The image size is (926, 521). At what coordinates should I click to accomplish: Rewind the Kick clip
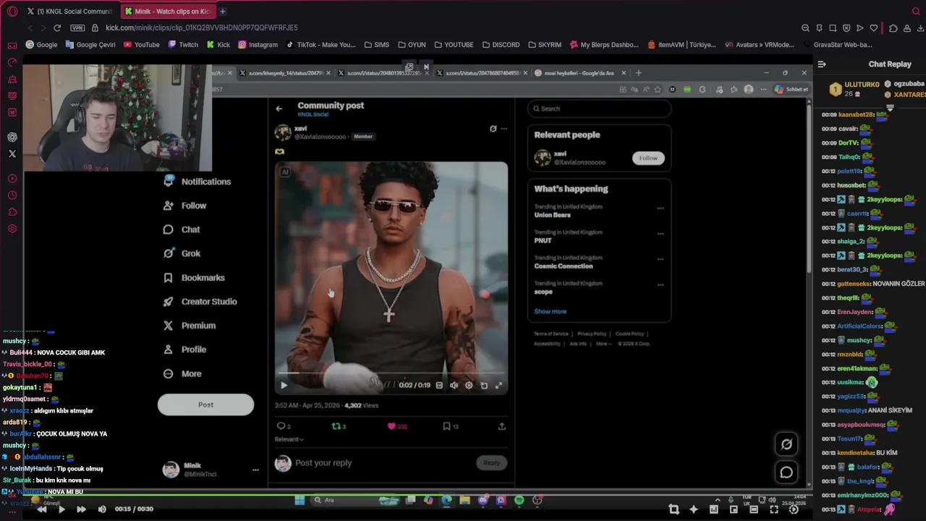pos(42,509)
